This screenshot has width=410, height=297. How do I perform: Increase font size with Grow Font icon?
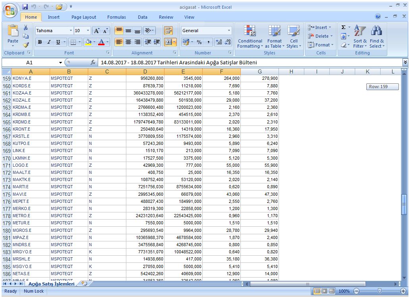tap(97, 31)
